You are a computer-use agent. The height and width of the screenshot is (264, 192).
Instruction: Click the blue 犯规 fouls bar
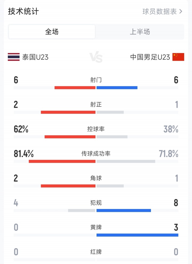click(x=124, y=211)
